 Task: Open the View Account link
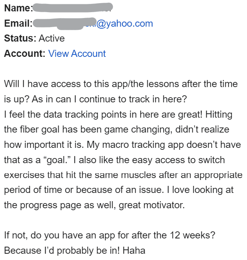[x=77, y=54]
